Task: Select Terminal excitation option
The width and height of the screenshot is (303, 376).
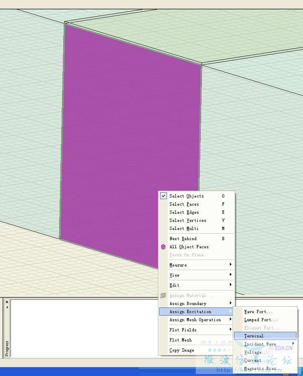Action: [265, 336]
